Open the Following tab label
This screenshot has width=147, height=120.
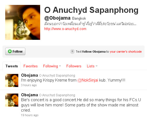pos(51,66)
